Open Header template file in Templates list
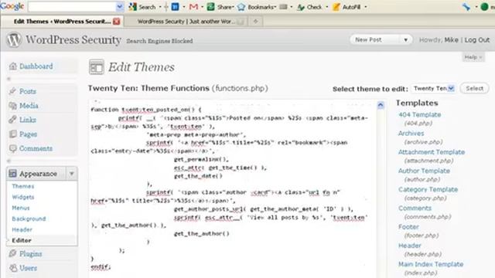Screen dimensions: 495x278 [409, 246]
